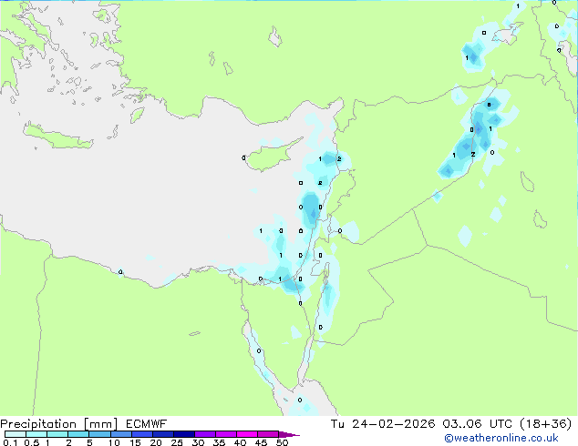Viewport: 578px width, 446px height.
Task: Pick the 5–10 mm legend swatch
Action: (99, 434)
